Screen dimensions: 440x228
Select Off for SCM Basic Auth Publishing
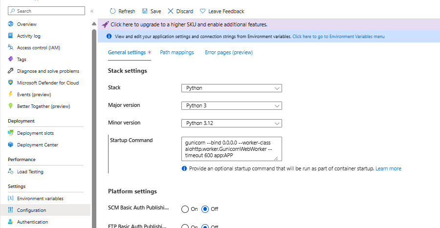point(205,209)
